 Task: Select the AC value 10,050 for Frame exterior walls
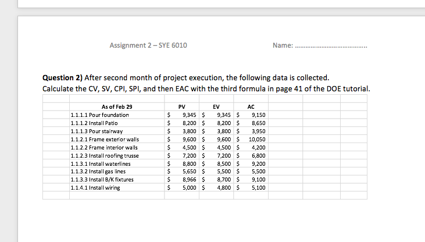pos(257,140)
